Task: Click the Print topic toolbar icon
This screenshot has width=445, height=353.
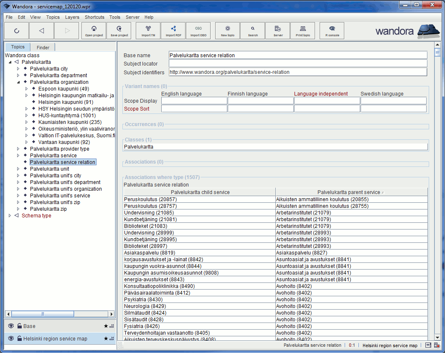Action: click(x=303, y=30)
